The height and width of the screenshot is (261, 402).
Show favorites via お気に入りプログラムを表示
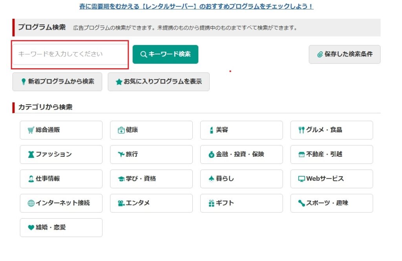click(x=159, y=82)
